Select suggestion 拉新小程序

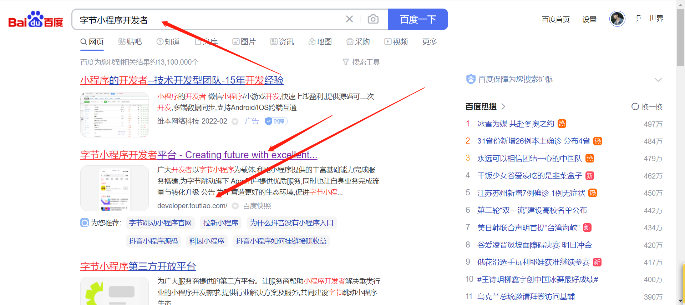click(221, 223)
